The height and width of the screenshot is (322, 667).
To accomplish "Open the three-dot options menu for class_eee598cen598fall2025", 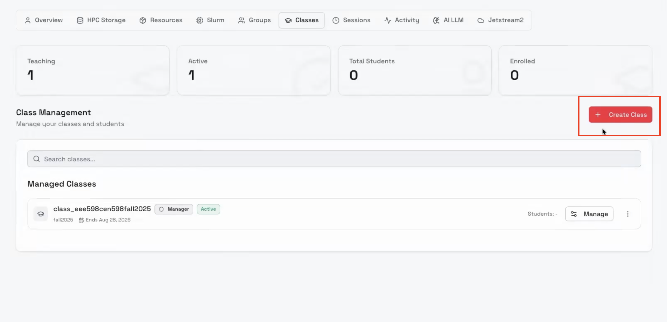I will [x=628, y=214].
